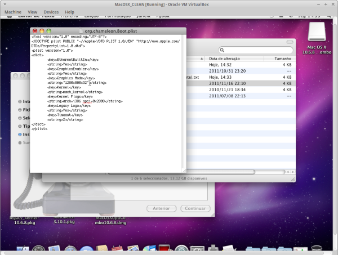Place cursor in the Graphics Mode key line
Viewport: 338px width, 255px height.
coord(71,78)
